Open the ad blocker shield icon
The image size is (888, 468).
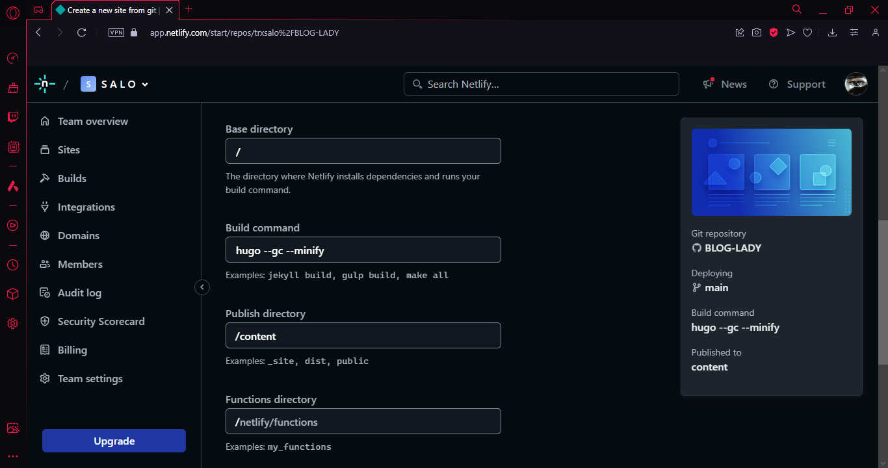[774, 32]
